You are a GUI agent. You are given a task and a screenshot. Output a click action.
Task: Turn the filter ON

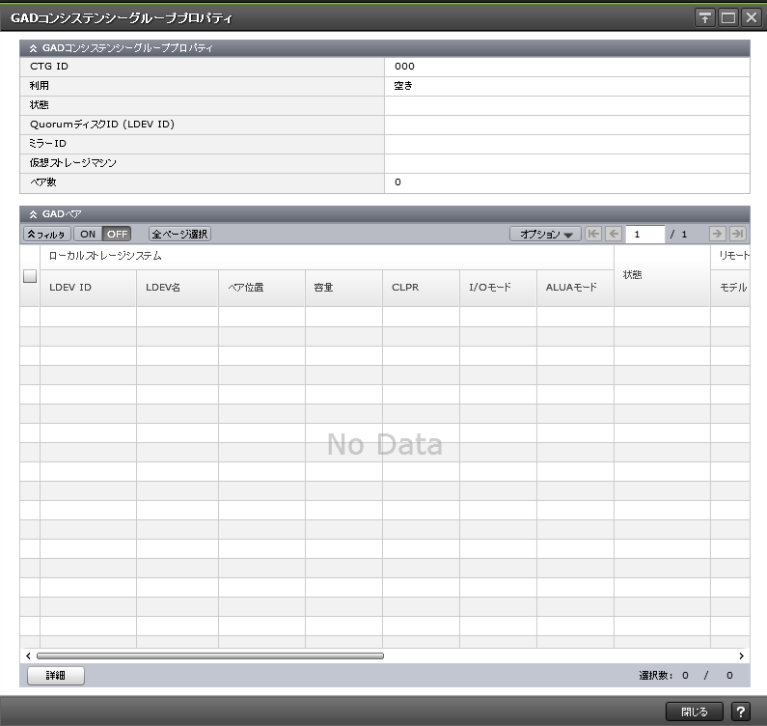click(x=88, y=234)
